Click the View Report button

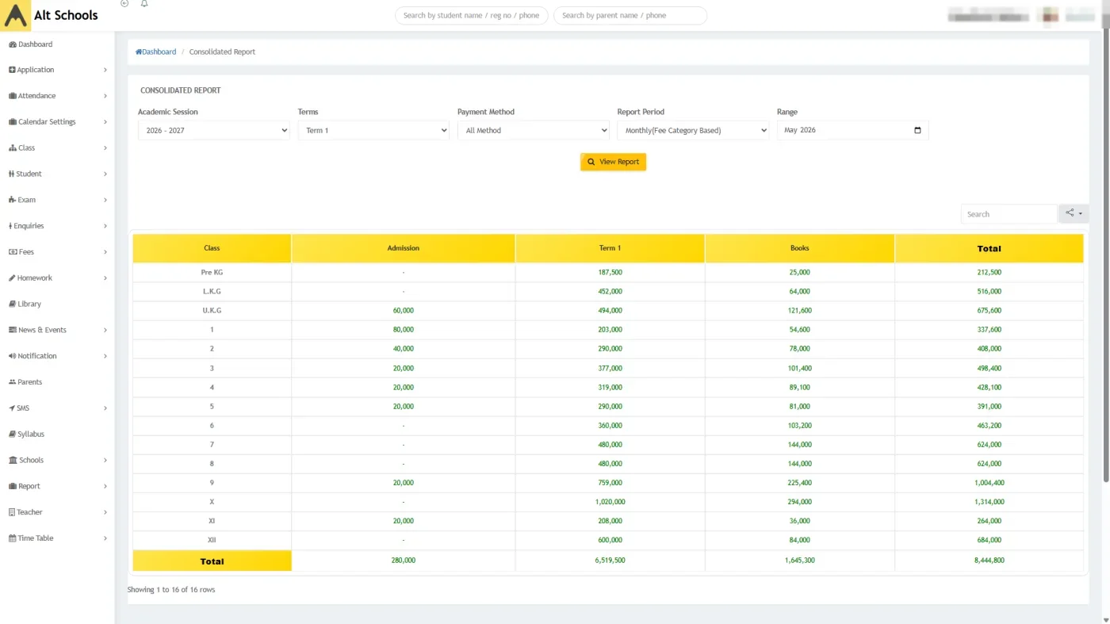613,162
